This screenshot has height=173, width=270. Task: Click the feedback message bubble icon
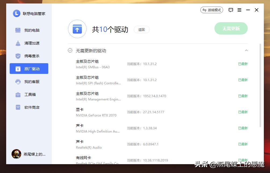click(x=231, y=10)
